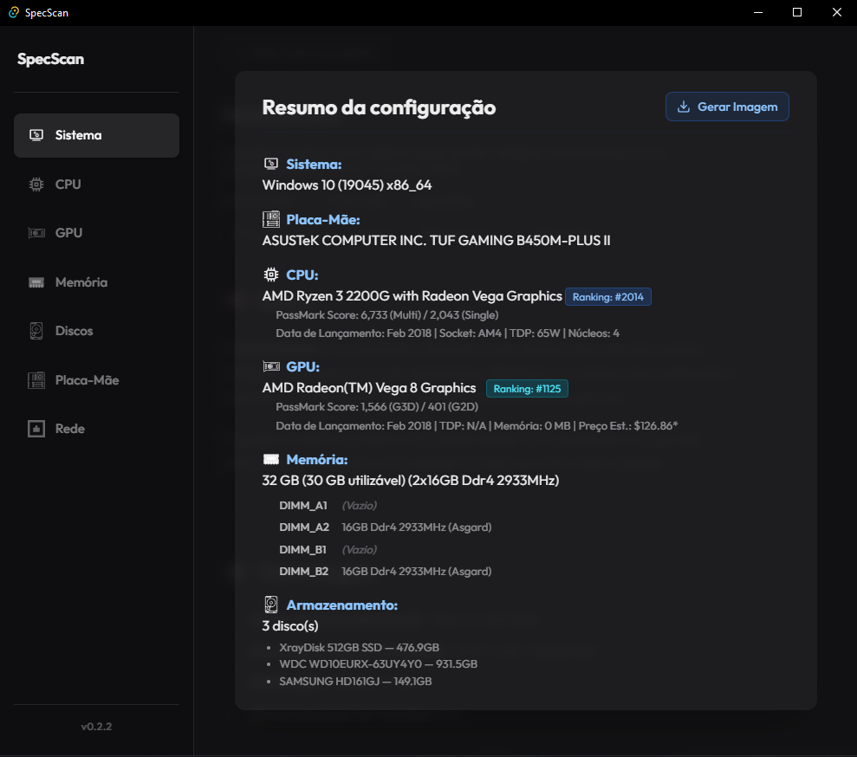Click the SpecScan logo in title bar
This screenshot has width=857, height=757.
pyautogui.click(x=13, y=12)
